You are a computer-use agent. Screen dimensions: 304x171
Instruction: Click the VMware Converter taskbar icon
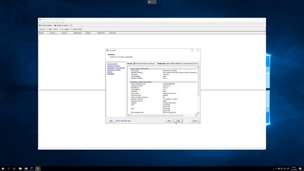pyautogui.click(x=38, y=169)
